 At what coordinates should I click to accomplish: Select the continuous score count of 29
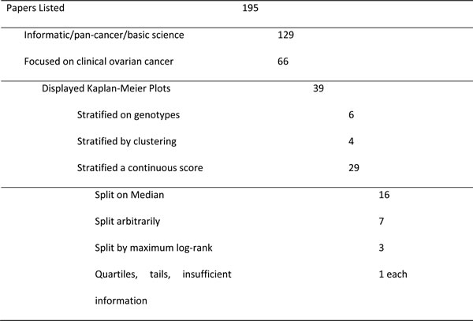[354, 167]
